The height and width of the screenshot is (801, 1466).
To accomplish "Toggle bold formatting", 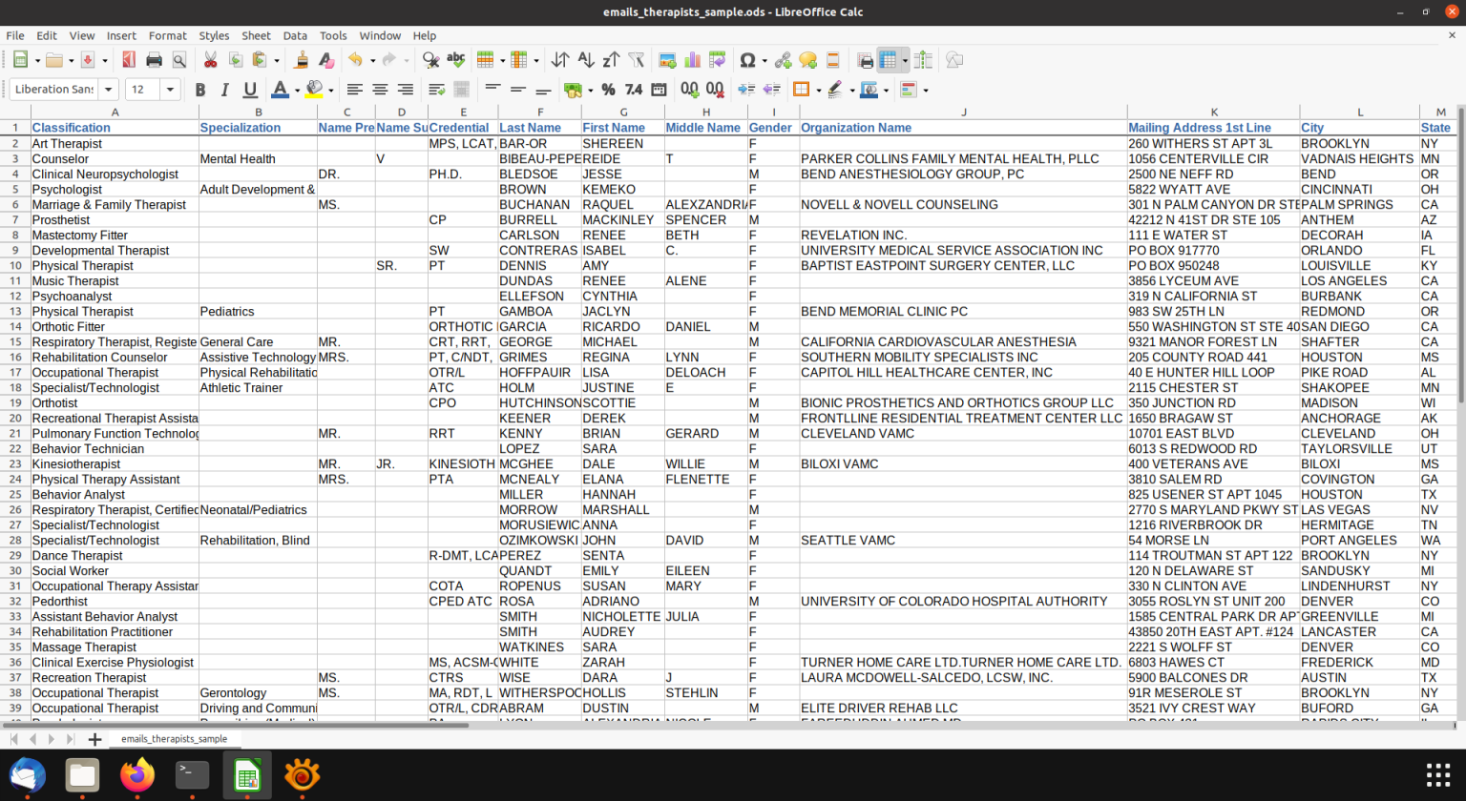I will point(201,90).
